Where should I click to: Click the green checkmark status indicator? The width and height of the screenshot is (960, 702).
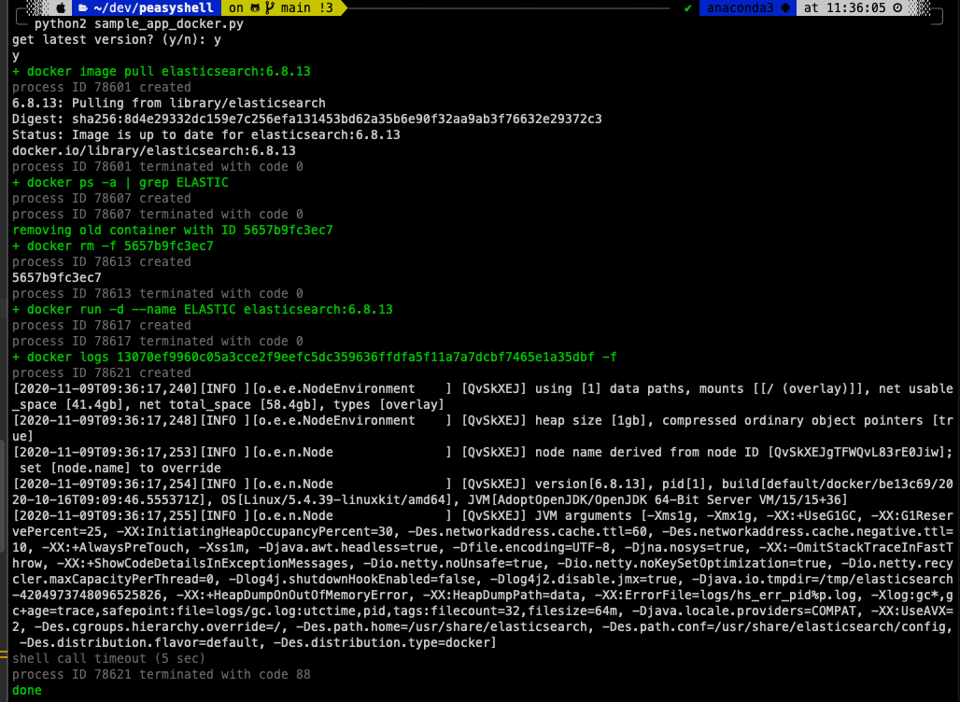pyautogui.click(x=687, y=8)
